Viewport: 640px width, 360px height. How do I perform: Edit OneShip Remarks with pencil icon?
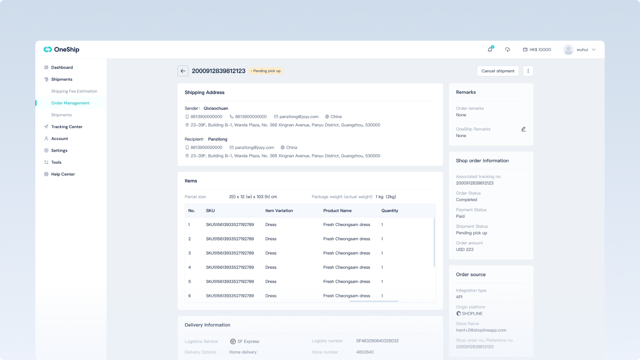coord(523,129)
